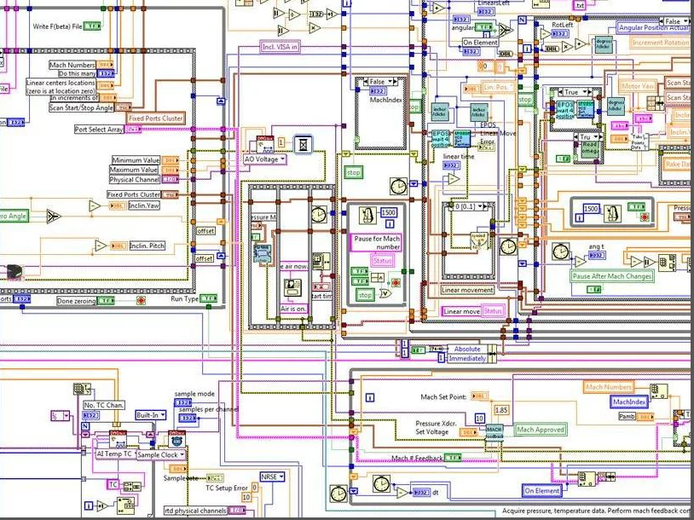Select the MACH feedback subVI icon

pos(494,431)
